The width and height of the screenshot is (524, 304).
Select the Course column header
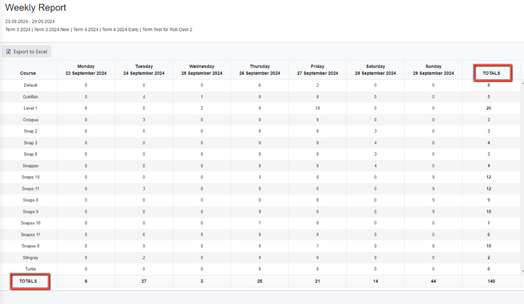click(28, 73)
